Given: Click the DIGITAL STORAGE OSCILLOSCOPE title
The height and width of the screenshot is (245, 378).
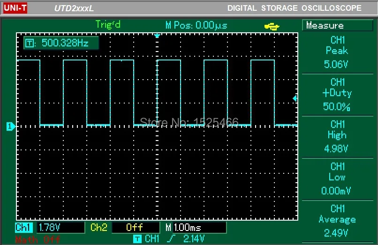Looking at the screenshot, I should tap(295, 8).
